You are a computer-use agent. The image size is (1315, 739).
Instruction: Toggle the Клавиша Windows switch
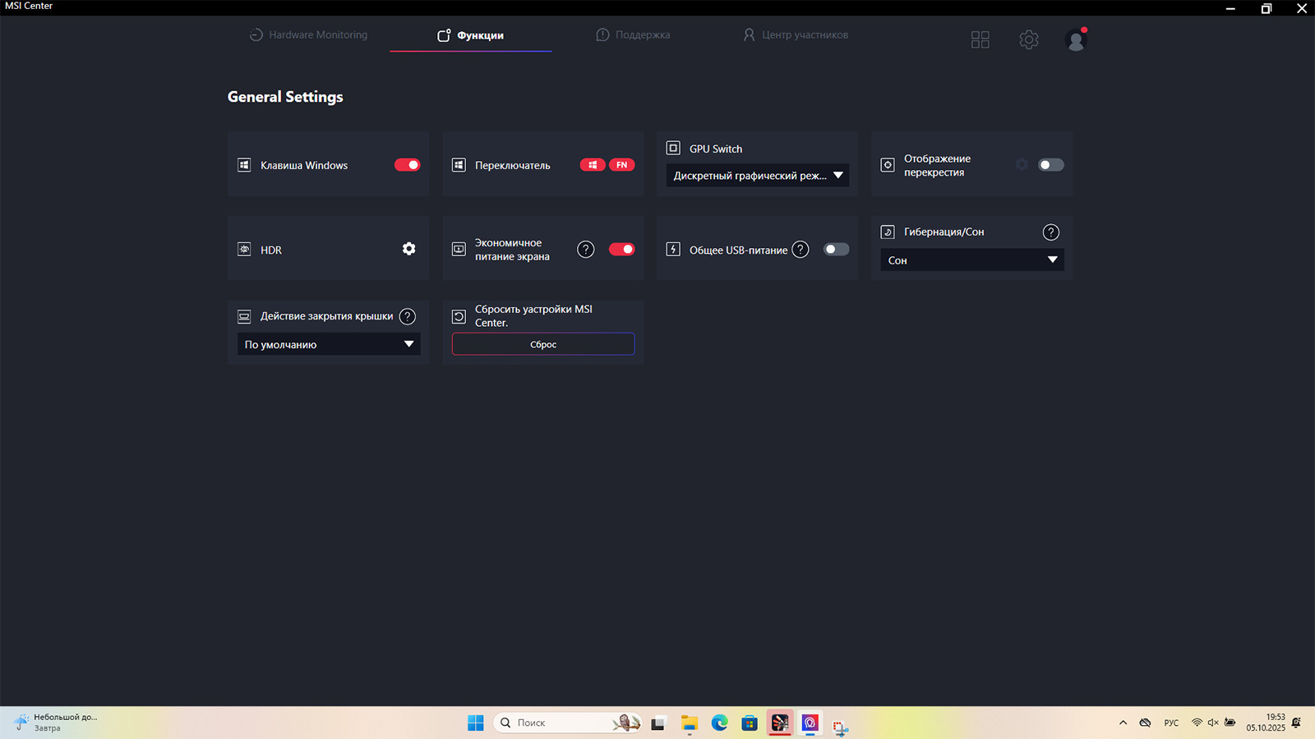(x=407, y=165)
